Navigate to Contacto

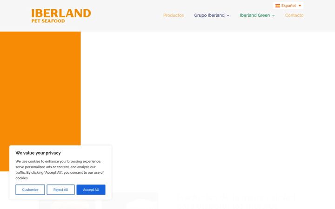[294, 15]
